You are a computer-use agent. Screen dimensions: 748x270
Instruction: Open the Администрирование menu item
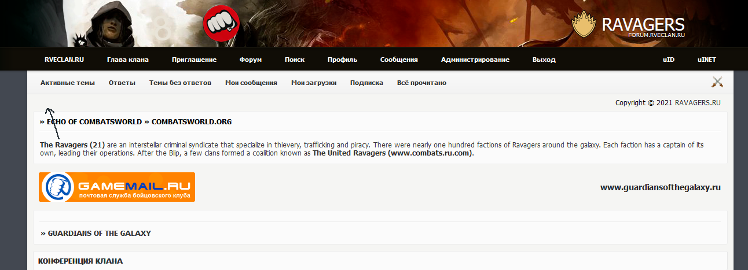[x=475, y=60]
